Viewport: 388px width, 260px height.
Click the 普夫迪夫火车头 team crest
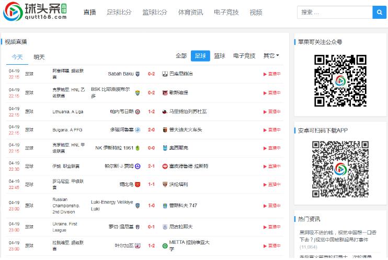click(165, 129)
